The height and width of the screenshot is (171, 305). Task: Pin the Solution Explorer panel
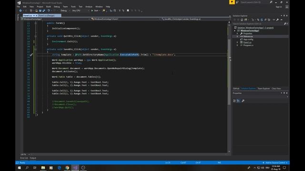pyautogui.click(x=284, y=16)
